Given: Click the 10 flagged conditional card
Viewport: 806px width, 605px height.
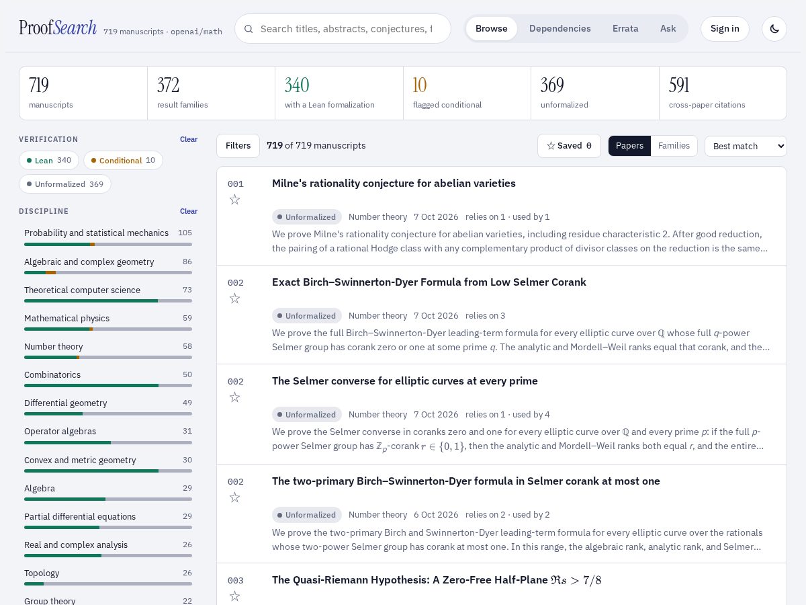Looking at the screenshot, I should pyautogui.click(x=467, y=93).
